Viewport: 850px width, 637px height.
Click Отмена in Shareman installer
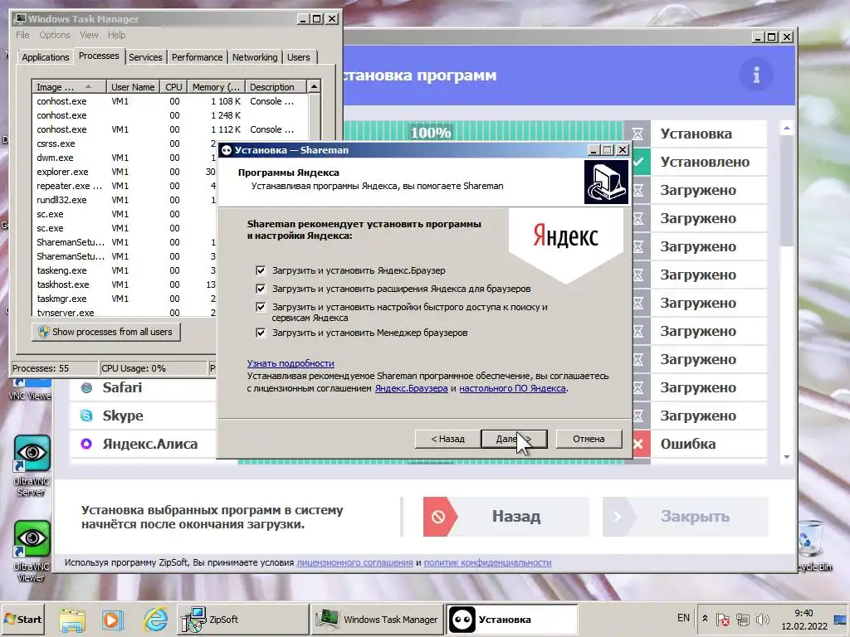[x=589, y=439]
